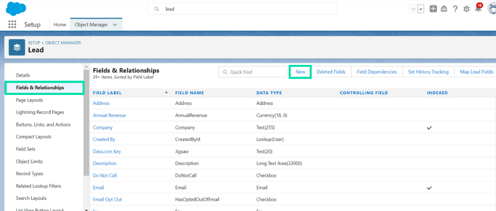Image resolution: width=496 pixels, height=211 pixels.
Task: Click the indexed checkmark in the Company row
Action: (x=430, y=128)
